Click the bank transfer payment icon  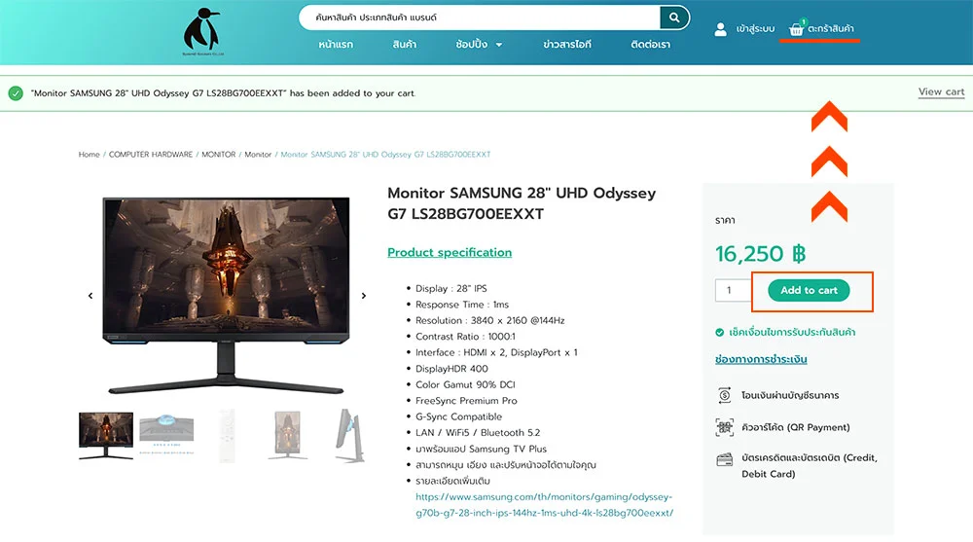click(x=724, y=395)
